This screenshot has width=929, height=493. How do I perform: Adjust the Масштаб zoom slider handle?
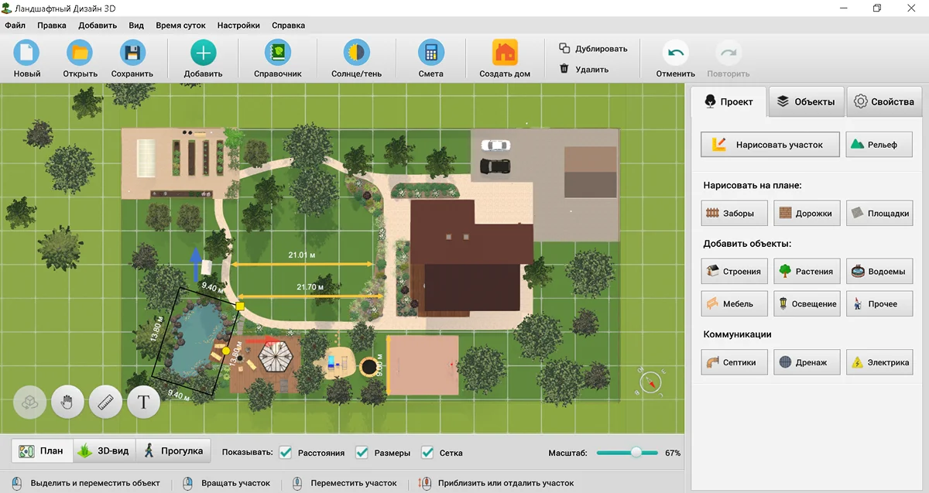[x=636, y=453]
